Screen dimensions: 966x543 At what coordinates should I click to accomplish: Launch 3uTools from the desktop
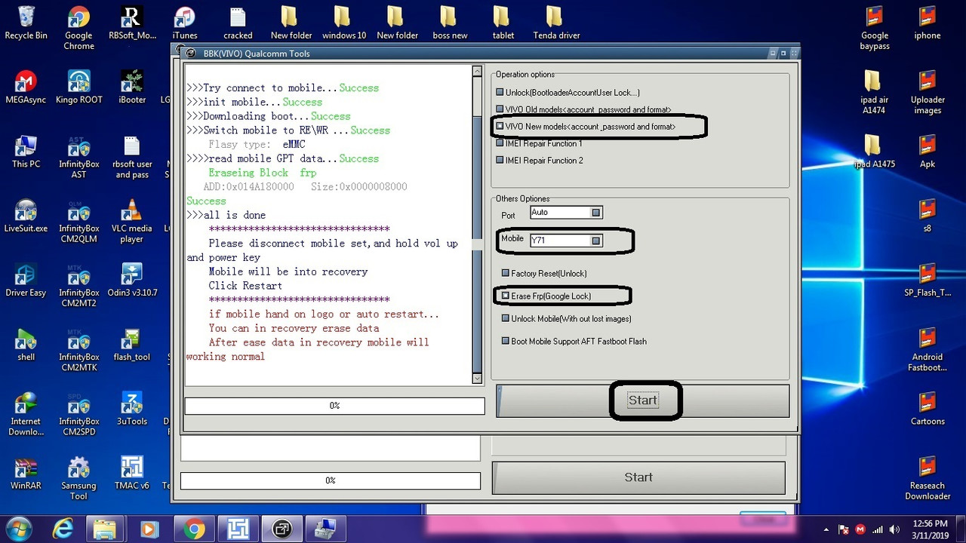pyautogui.click(x=132, y=409)
